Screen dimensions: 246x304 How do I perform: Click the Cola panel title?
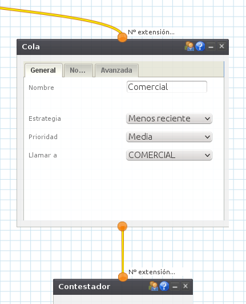click(x=31, y=47)
